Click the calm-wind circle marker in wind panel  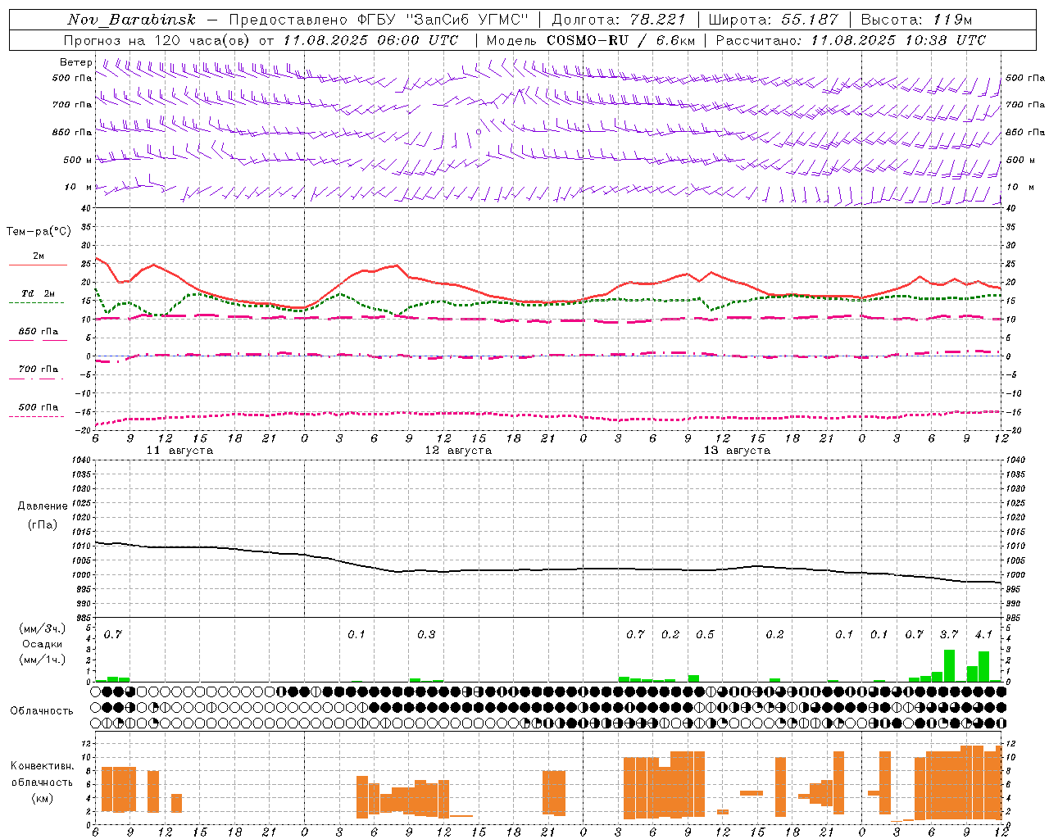click(x=479, y=131)
